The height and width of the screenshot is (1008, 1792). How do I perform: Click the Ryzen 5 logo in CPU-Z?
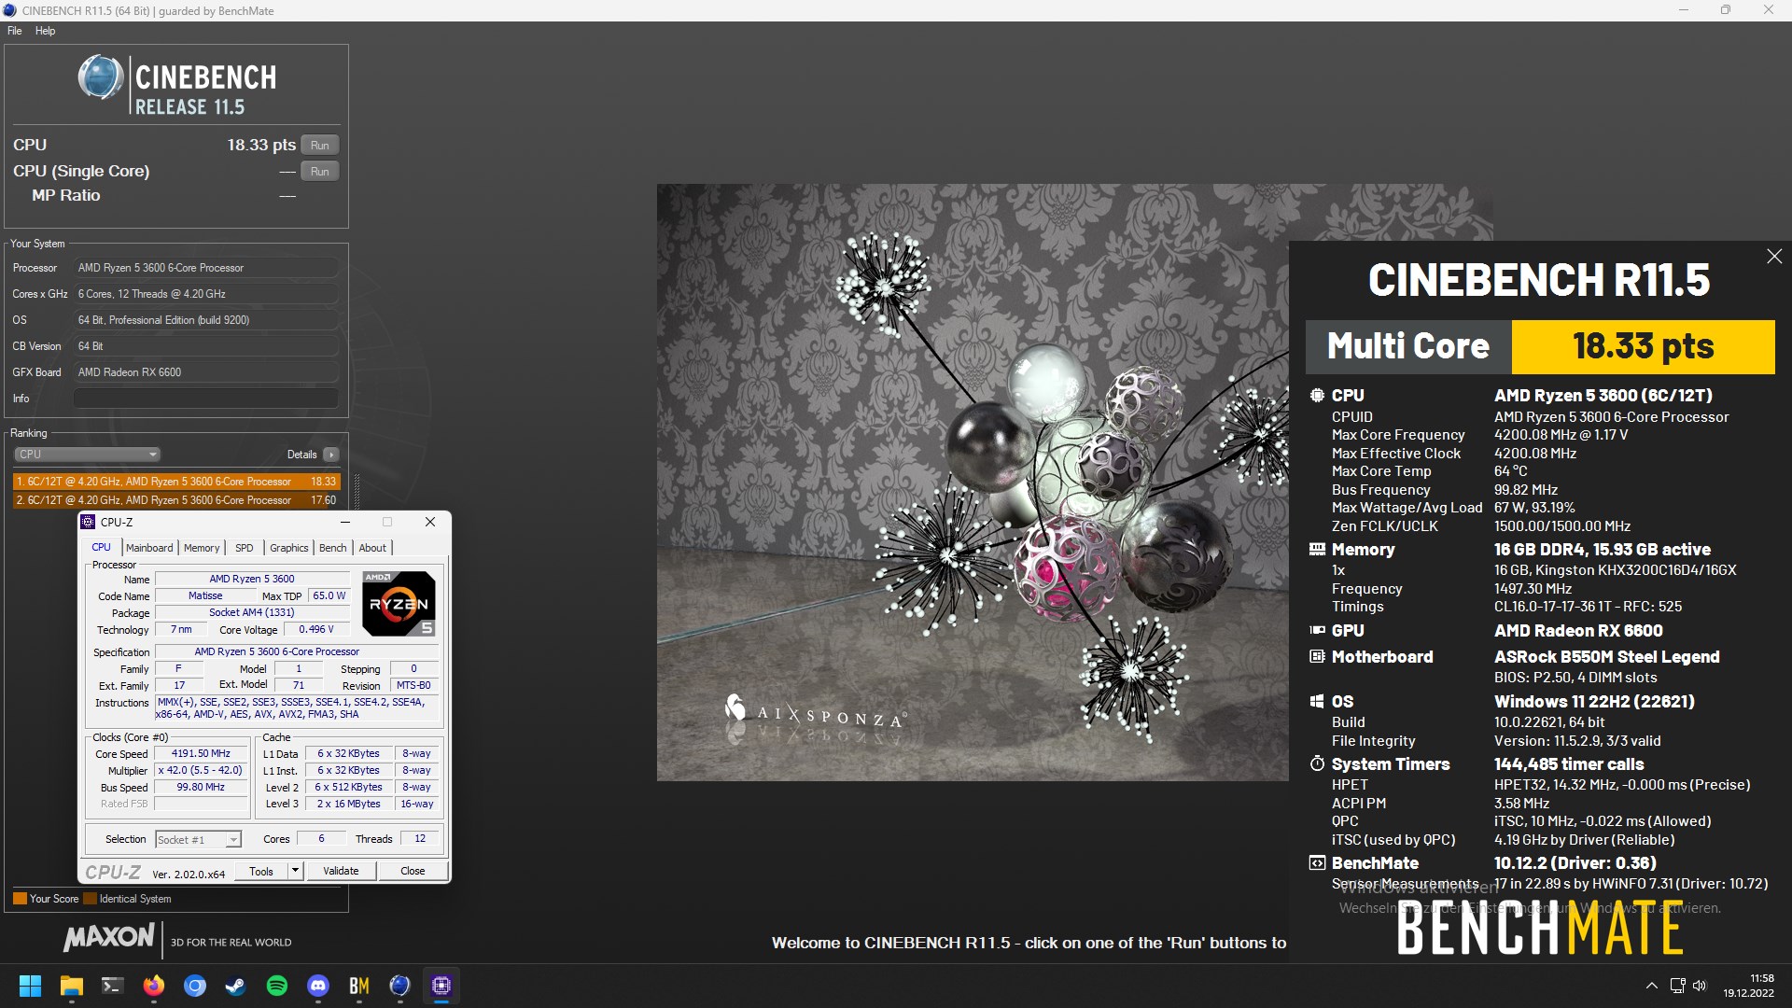(399, 604)
